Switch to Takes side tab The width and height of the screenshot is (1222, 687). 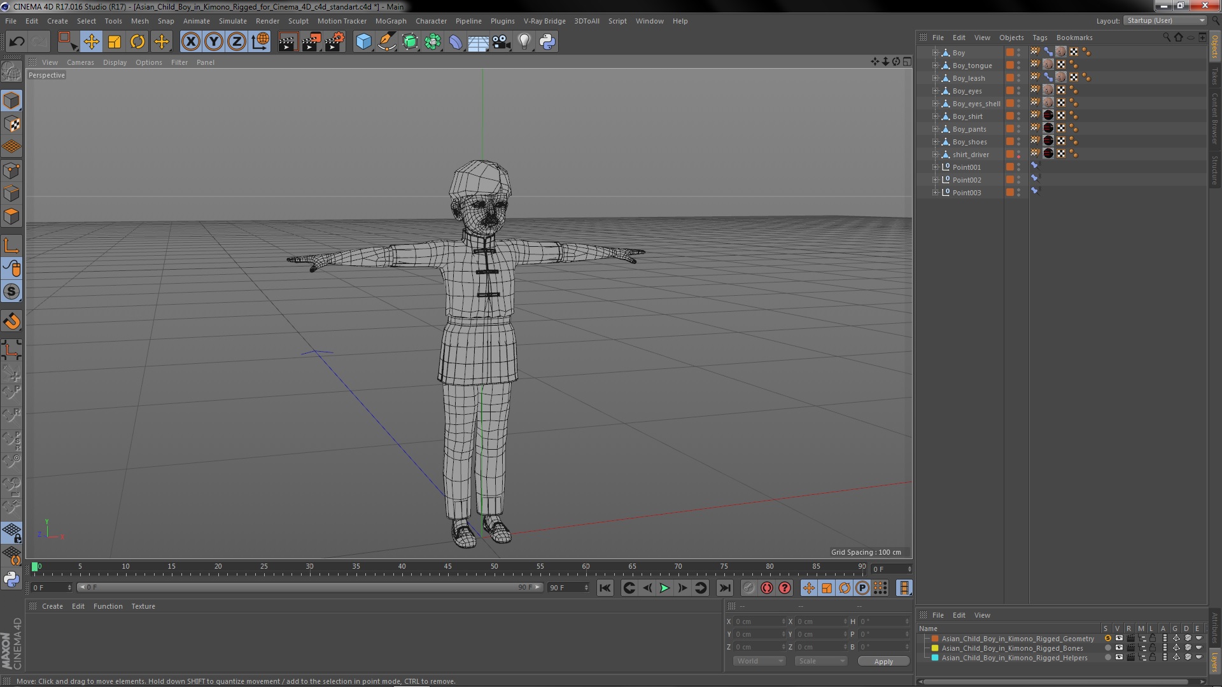click(x=1215, y=76)
